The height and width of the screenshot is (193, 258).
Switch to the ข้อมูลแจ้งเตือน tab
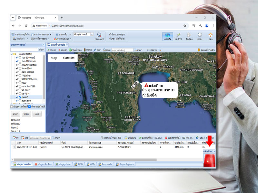43,164
